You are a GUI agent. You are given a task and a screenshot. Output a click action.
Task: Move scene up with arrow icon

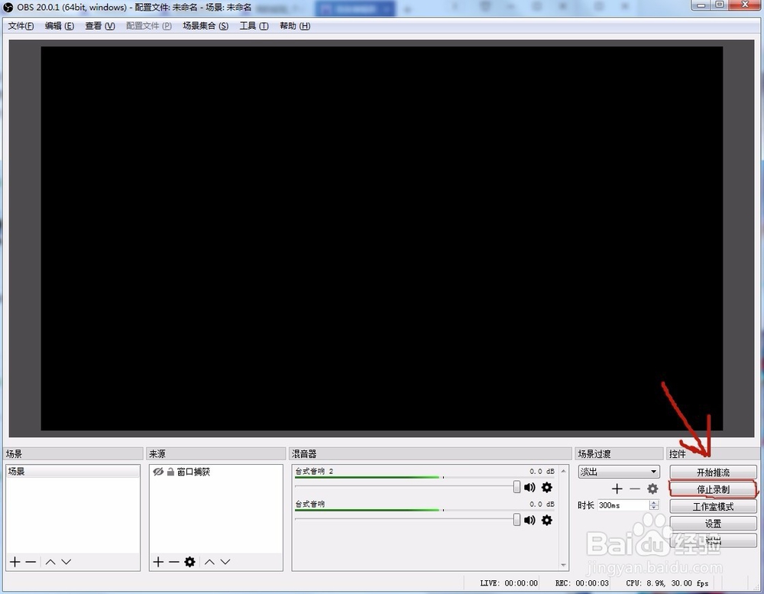pos(50,562)
